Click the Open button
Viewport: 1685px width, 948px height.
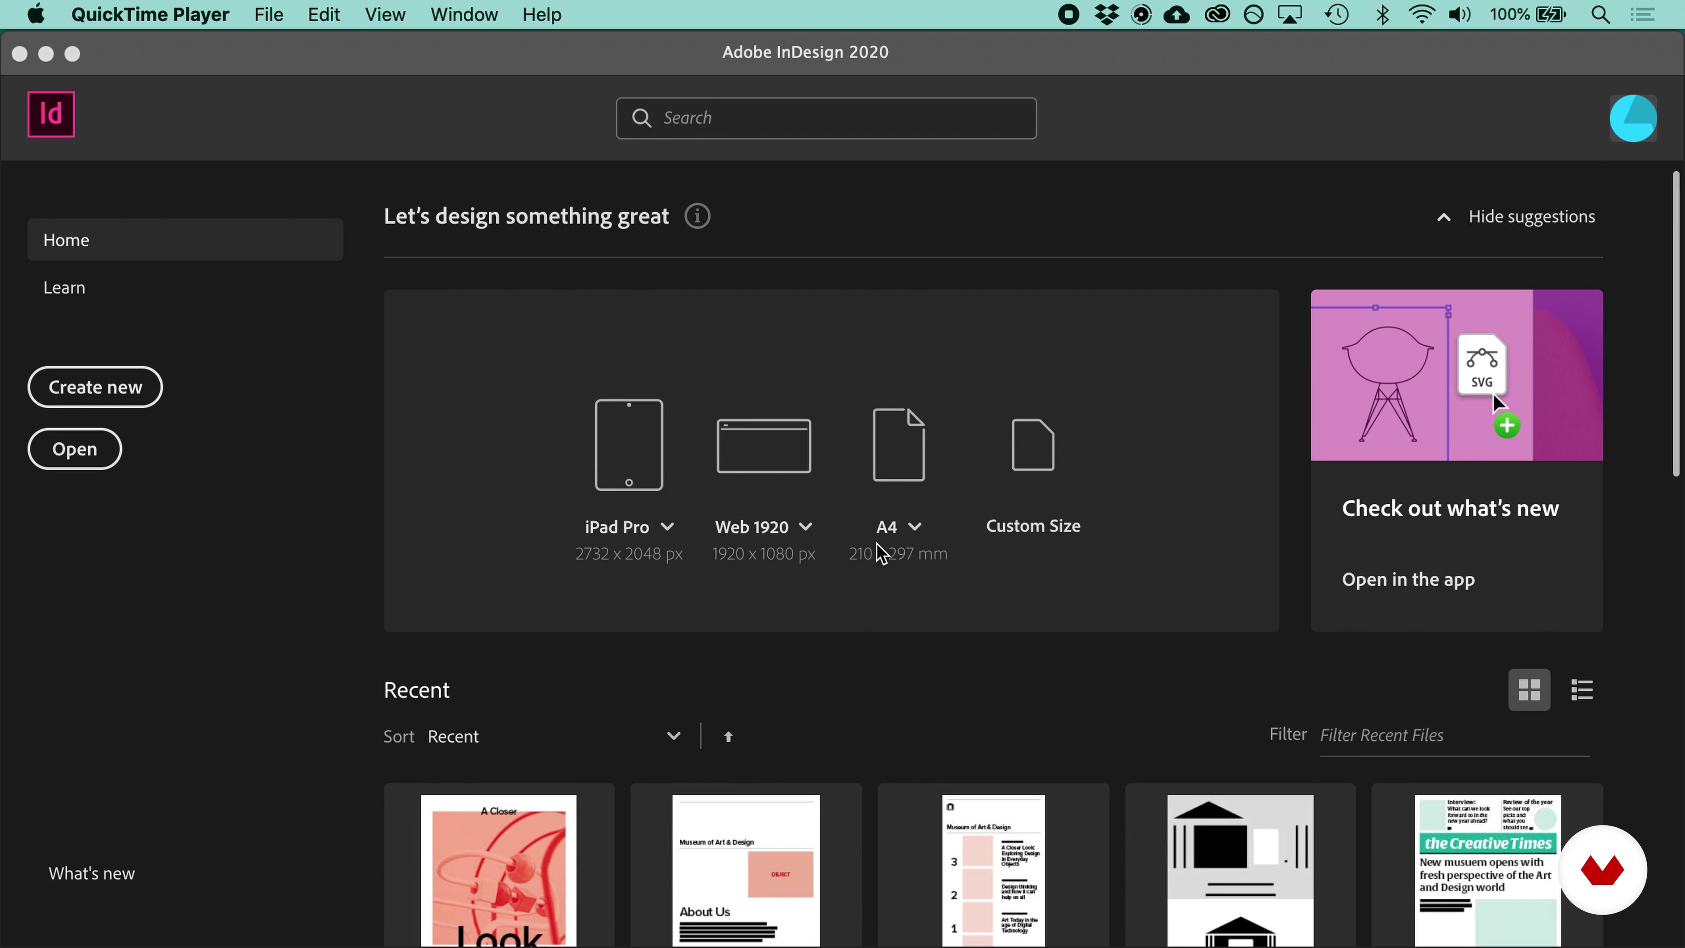(75, 449)
